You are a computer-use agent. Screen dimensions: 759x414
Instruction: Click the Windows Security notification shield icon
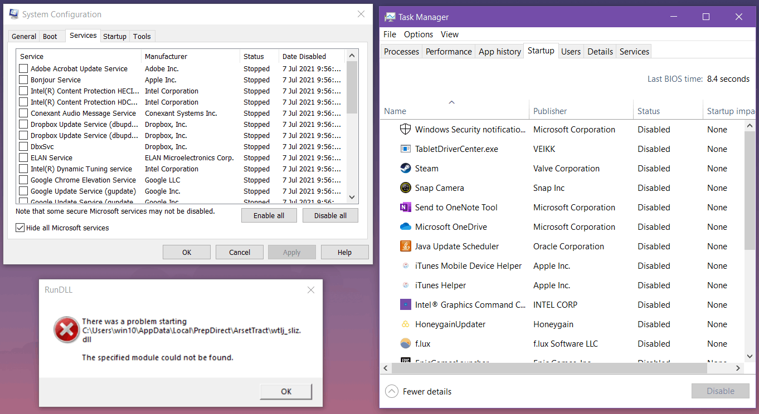406,129
